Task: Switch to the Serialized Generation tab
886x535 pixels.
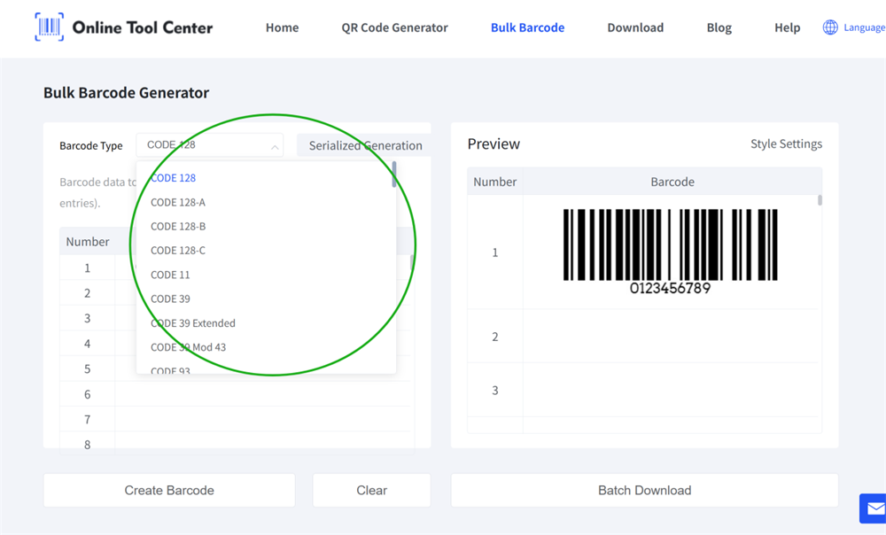Action: 362,144
